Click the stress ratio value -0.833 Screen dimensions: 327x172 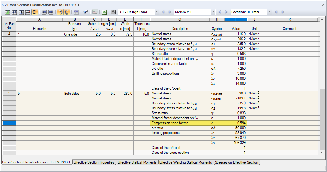tap(236, 113)
